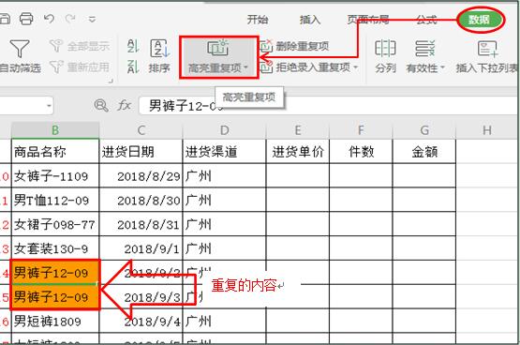520x345 pixels.
Task: Undo the last action with undo arrow
Action: point(49,19)
